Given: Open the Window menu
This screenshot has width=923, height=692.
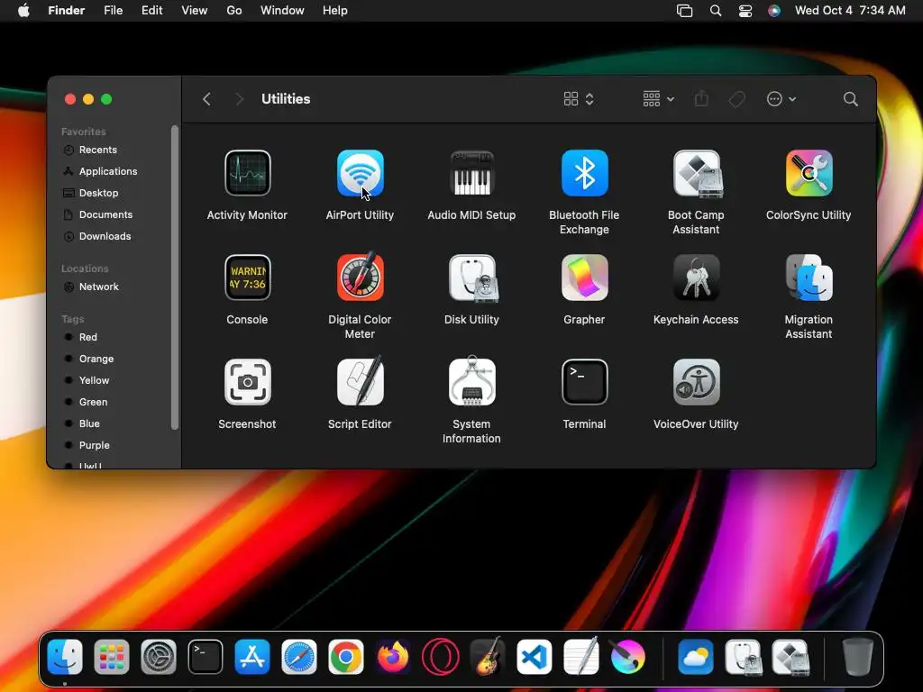Looking at the screenshot, I should pyautogui.click(x=282, y=11).
